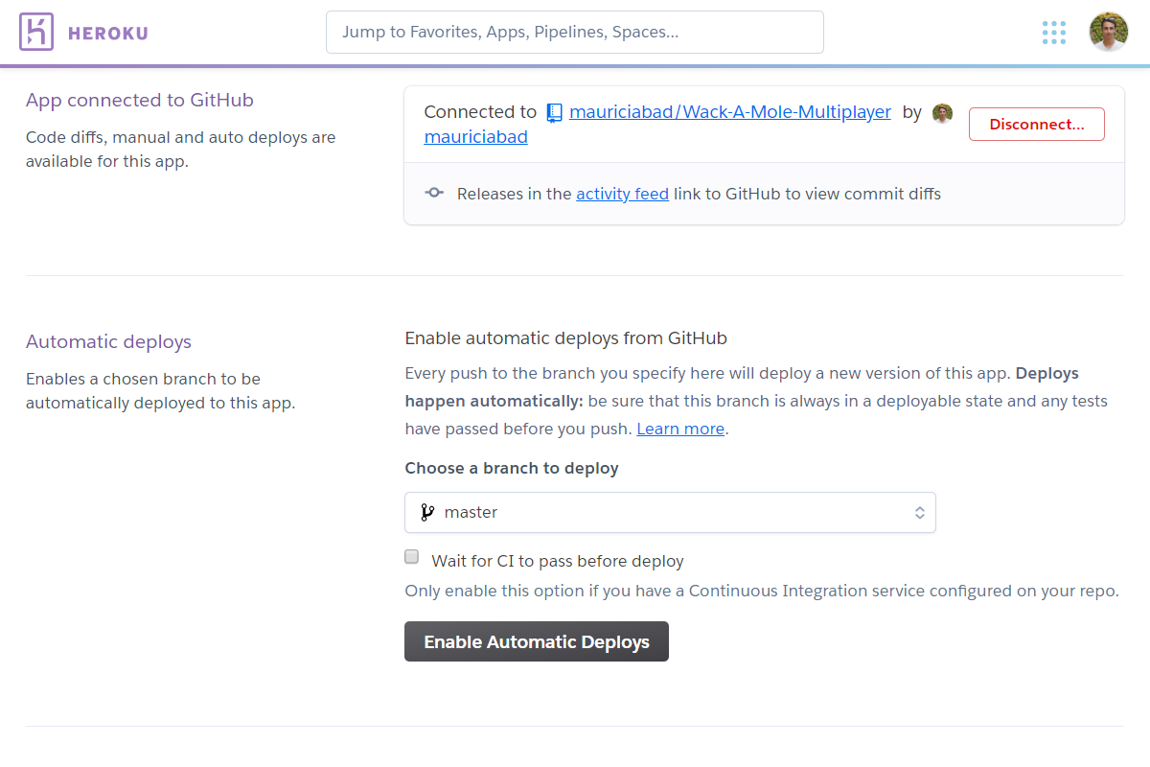Click the Choose a branch to deploy label
Image resolution: width=1150 pixels, height=767 pixels.
point(512,468)
